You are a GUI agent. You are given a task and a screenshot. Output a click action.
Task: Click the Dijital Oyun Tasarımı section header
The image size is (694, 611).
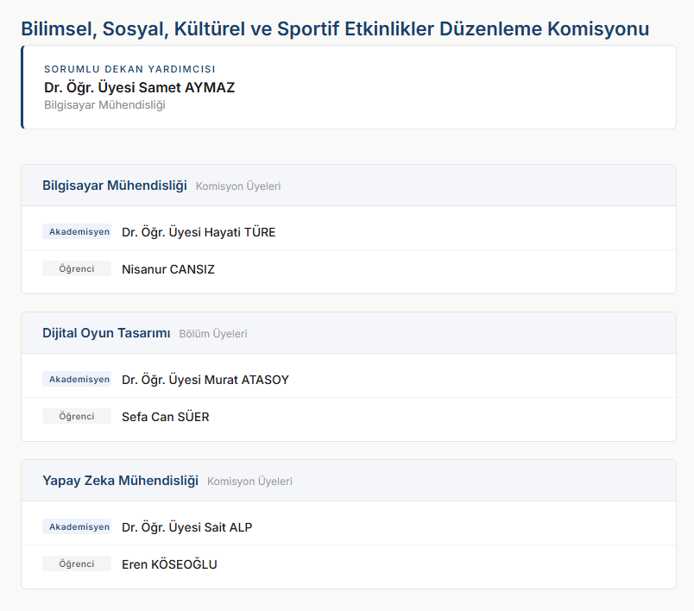click(x=106, y=333)
